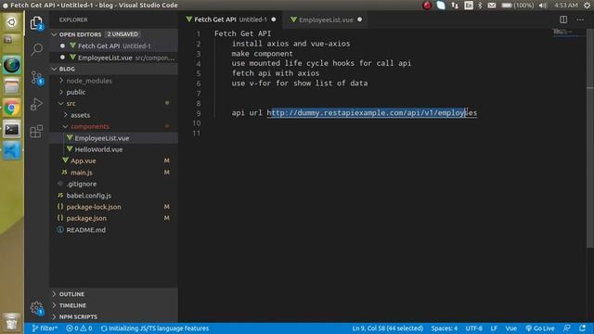Screen dimensions: 594x334
Task: Click the feedback icon in status bar
Action: click(x=567, y=328)
